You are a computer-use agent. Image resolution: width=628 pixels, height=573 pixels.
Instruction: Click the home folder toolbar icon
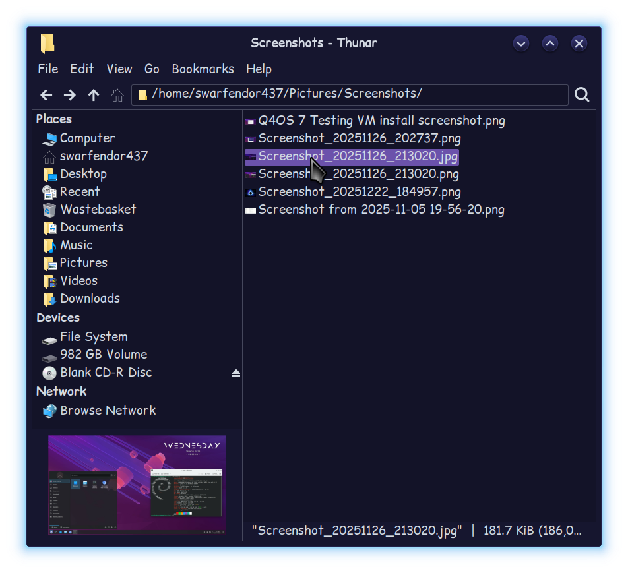(x=117, y=95)
